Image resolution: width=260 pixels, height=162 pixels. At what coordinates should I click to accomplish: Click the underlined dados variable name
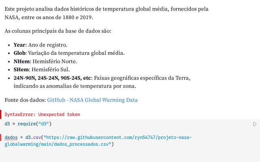tap(11, 138)
